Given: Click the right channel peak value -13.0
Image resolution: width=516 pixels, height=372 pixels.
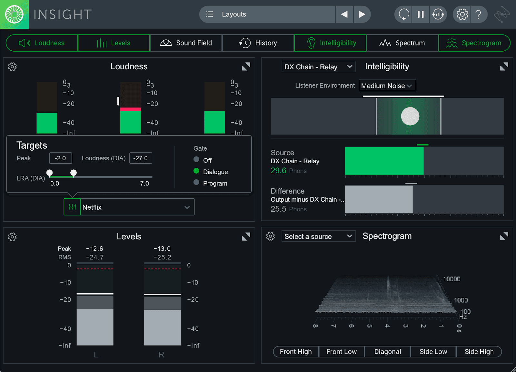Looking at the screenshot, I should [162, 249].
